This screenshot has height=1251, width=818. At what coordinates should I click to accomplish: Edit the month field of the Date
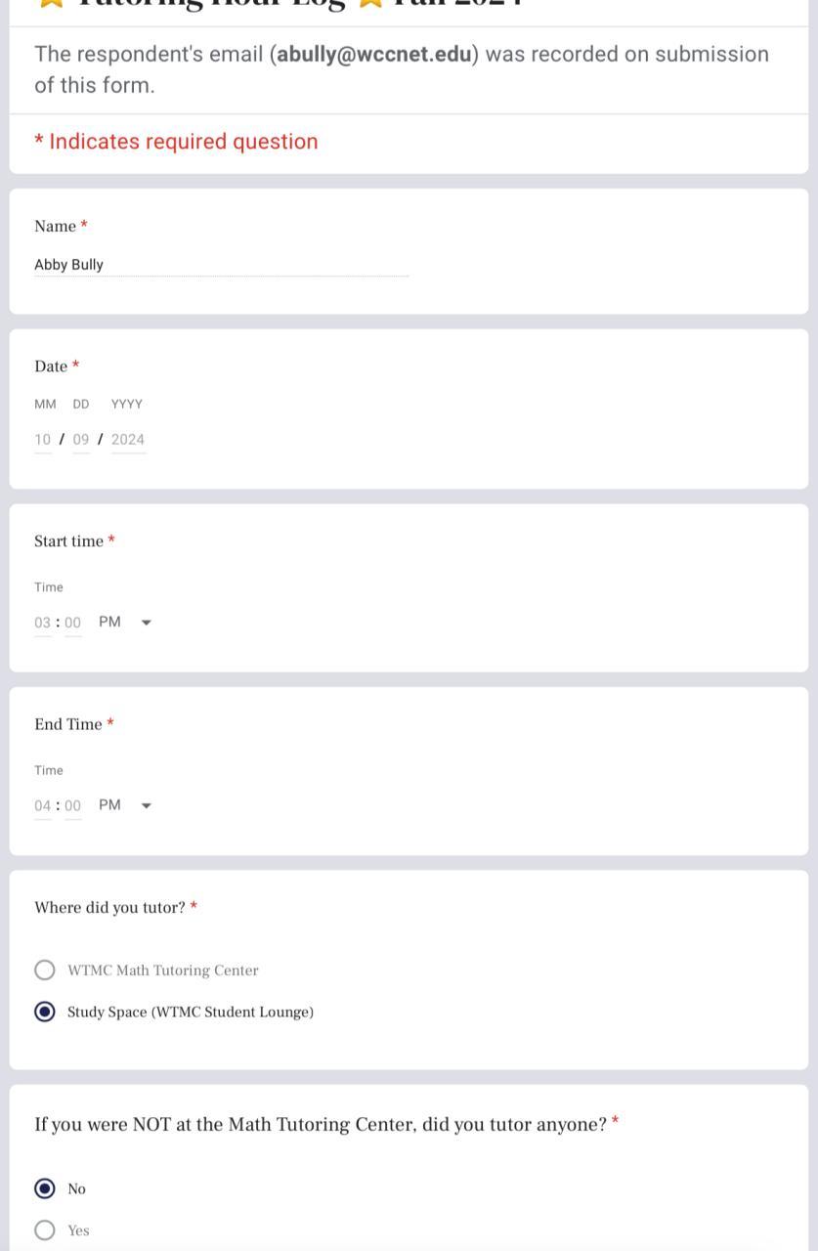43,440
